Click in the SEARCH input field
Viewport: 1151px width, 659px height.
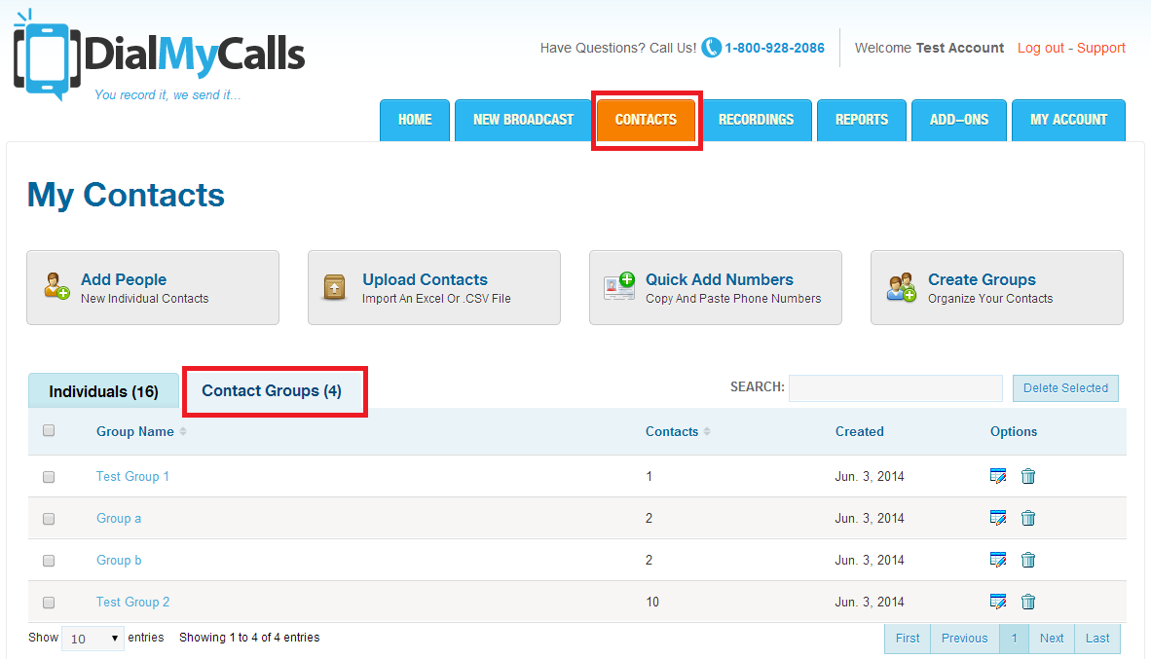[x=896, y=388]
